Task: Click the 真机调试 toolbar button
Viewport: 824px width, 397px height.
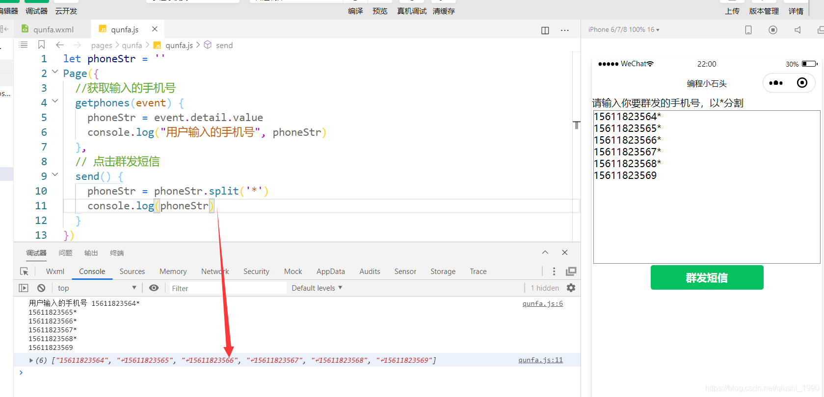Action: [412, 11]
